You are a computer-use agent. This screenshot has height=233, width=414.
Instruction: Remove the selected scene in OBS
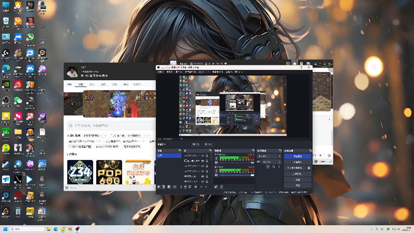[x=164, y=187]
